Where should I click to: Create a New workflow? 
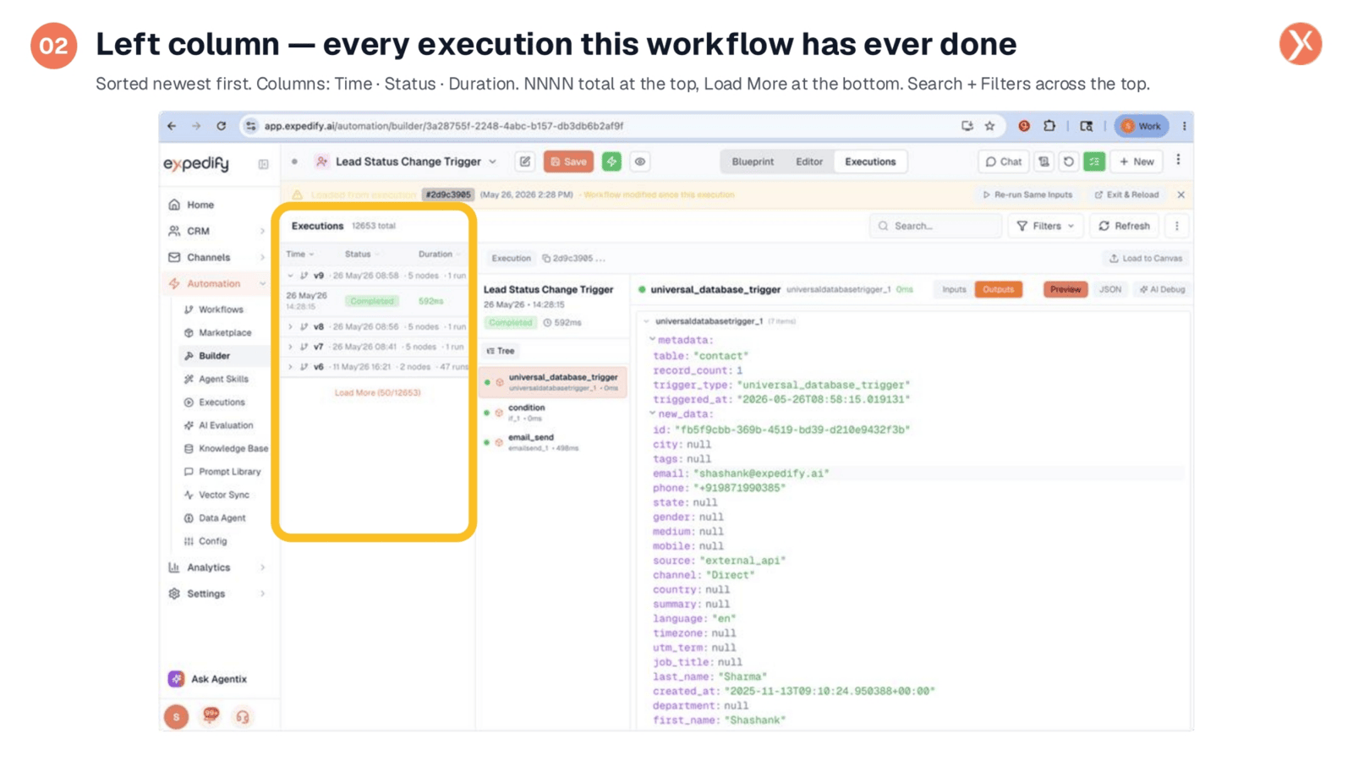1136,162
